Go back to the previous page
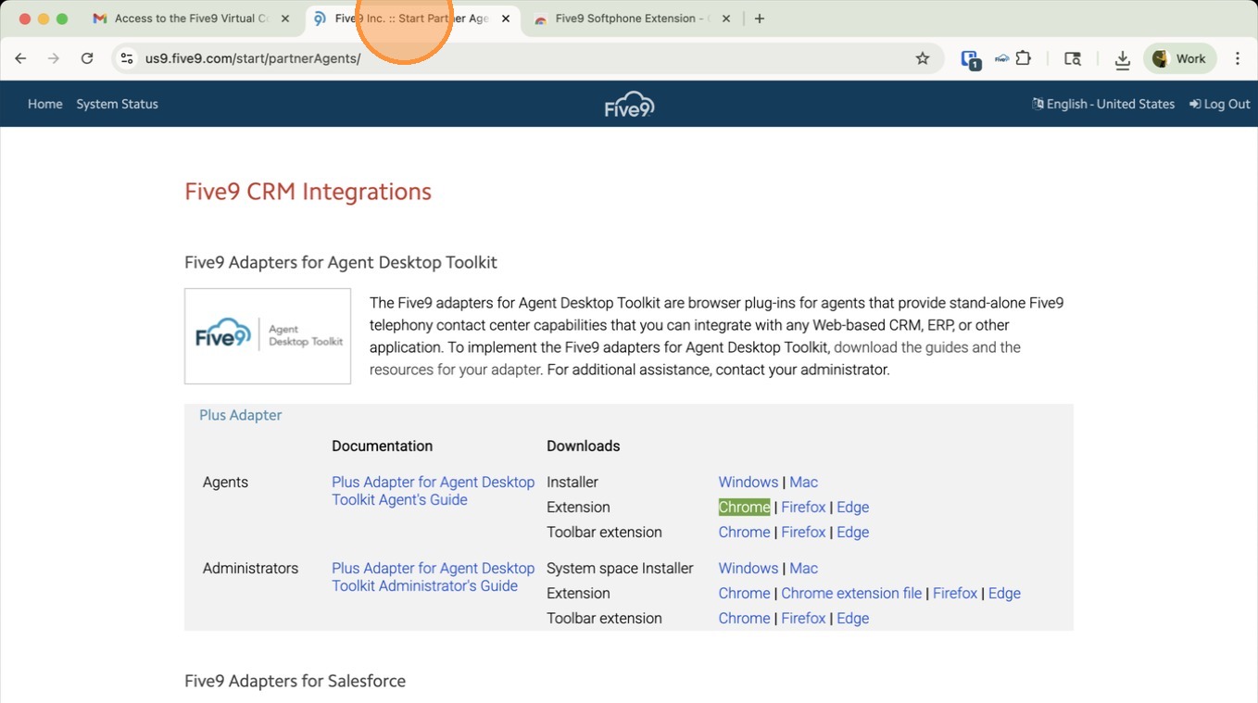1258x703 pixels. point(20,58)
